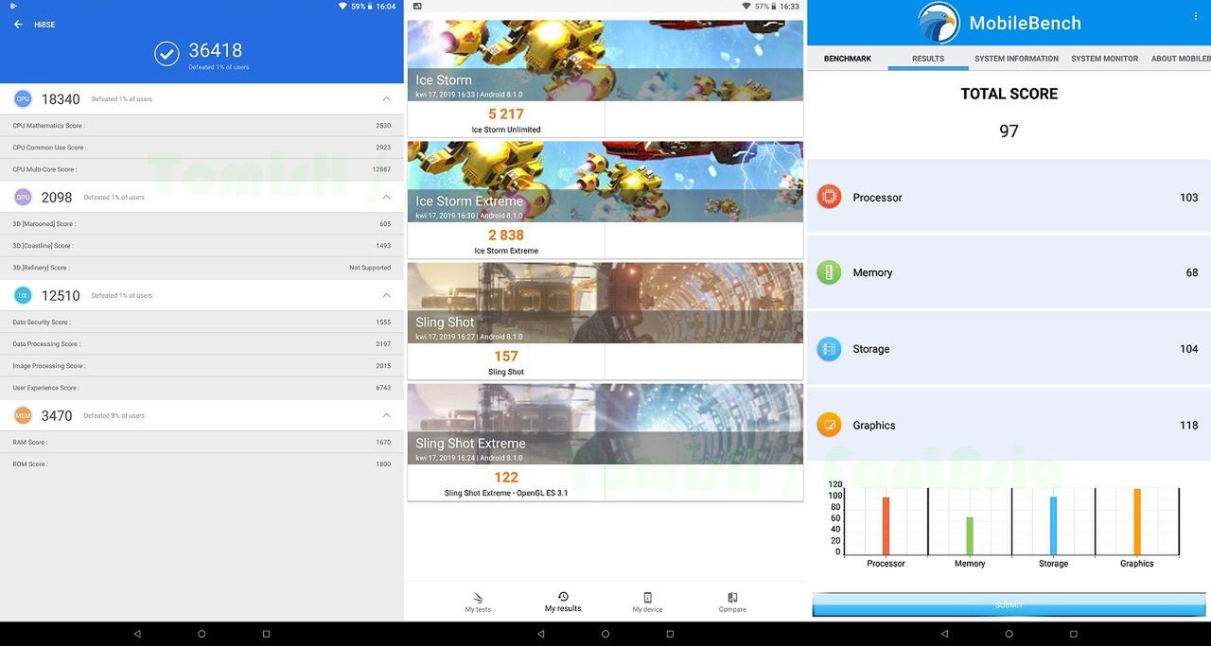
Task: Click the orange Graphics icon
Action: pos(829,425)
